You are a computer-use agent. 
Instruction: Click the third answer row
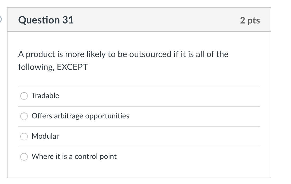pyautogui.click(x=139, y=137)
